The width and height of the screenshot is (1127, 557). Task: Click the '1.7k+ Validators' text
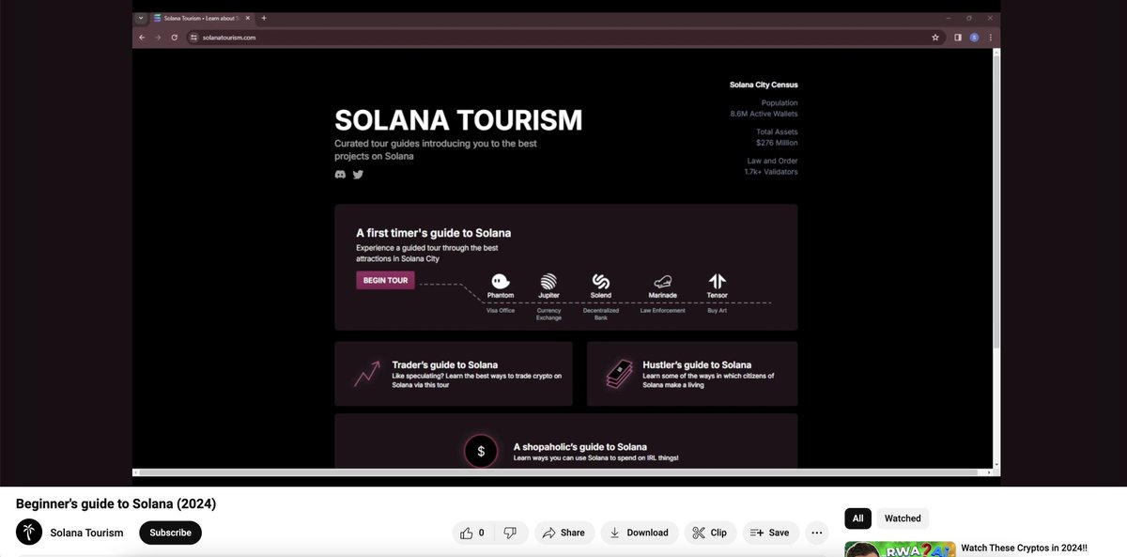click(771, 172)
